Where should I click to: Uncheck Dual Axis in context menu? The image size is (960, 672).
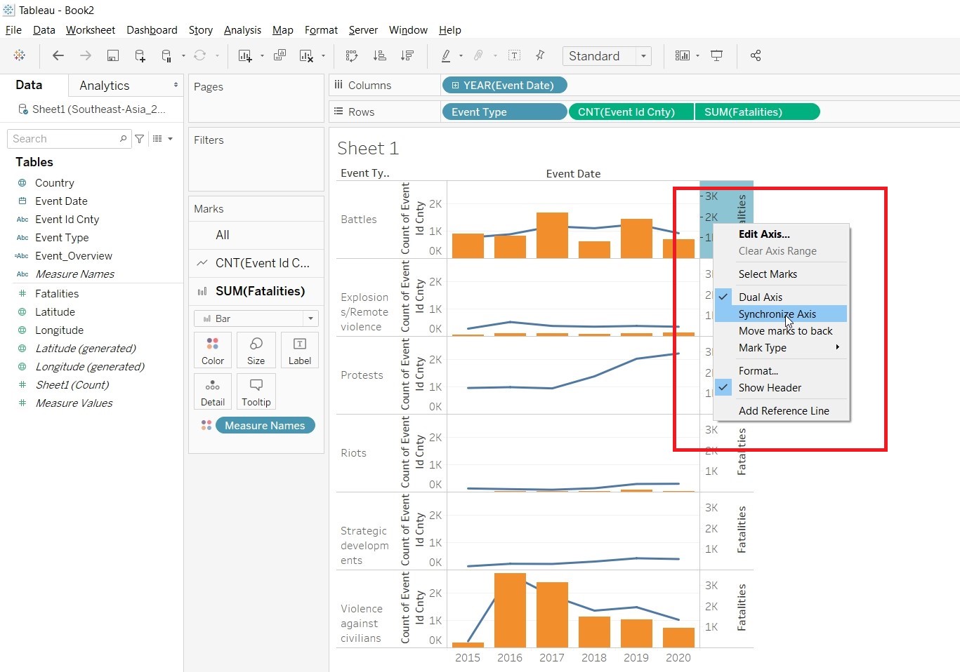pos(760,297)
